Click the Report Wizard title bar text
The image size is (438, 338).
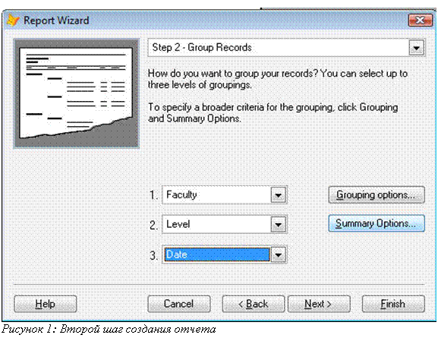pyautogui.click(x=56, y=21)
